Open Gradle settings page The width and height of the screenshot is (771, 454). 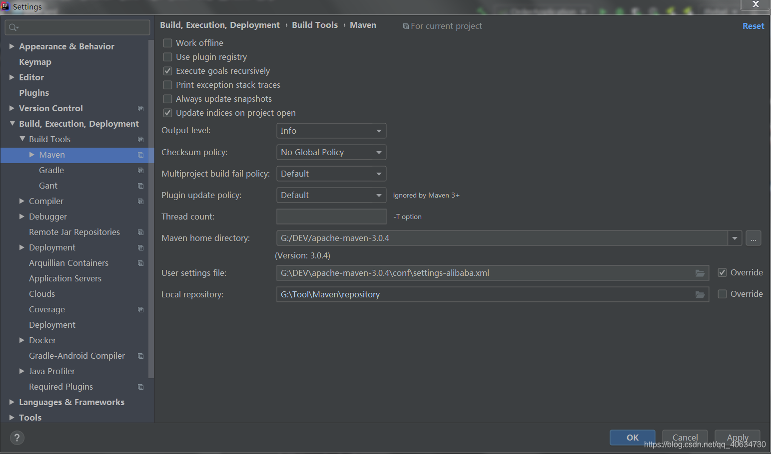pos(51,170)
